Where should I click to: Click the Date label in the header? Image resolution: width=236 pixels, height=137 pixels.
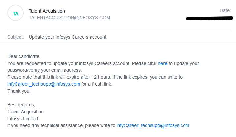pyautogui.click(x=225, y=10)
